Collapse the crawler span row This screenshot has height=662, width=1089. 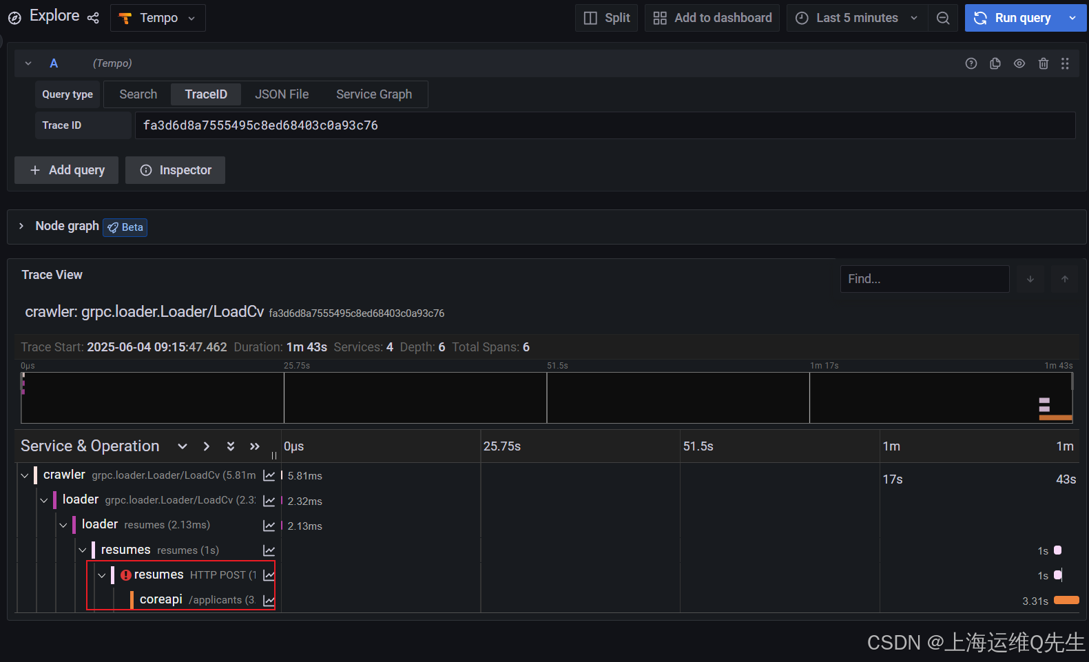25,475
